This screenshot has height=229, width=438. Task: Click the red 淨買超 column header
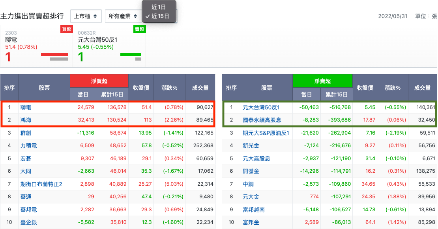tap(99, 81)
